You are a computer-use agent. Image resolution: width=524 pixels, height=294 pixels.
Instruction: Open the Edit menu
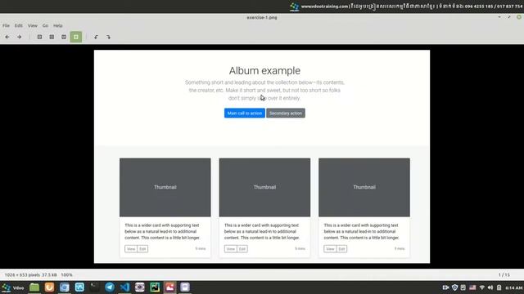(18, 25)
